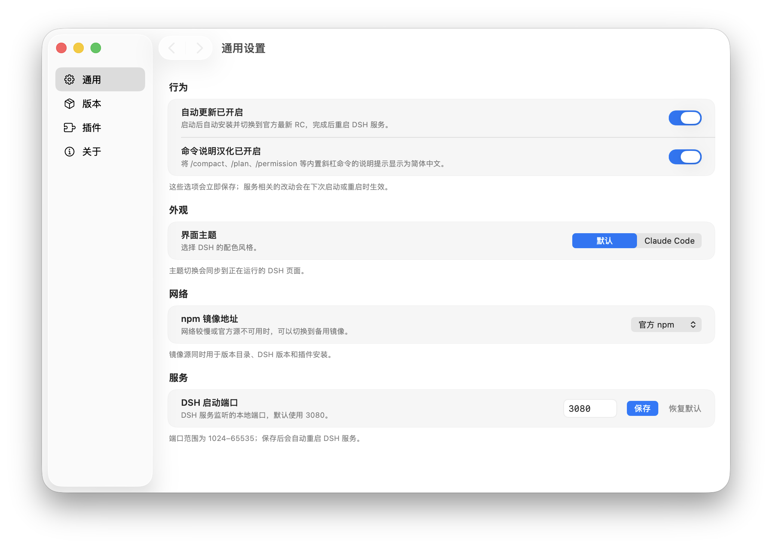Click the 服务 section heading
Screen dimensions: 772x548
[x=178, y=378]
